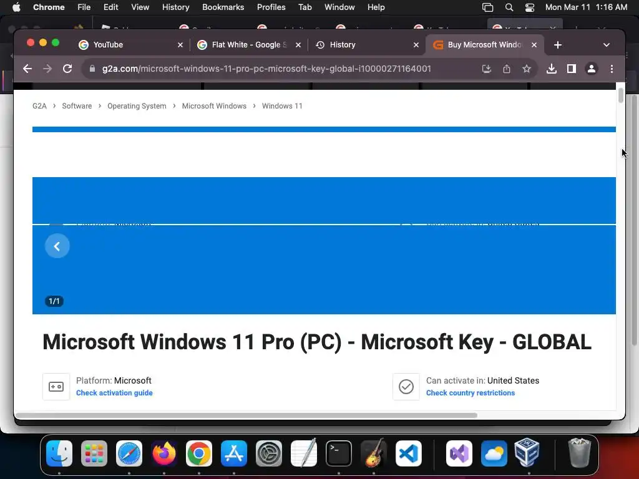Open Operating System breadcrumb link
Viewport: 639px width, 479px height.
click(137, 106)
